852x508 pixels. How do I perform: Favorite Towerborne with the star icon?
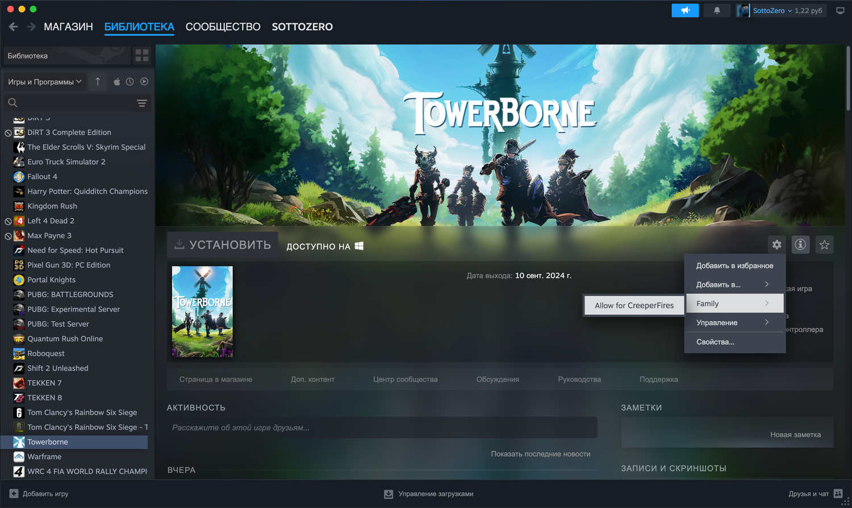click(x=824, y=244)
